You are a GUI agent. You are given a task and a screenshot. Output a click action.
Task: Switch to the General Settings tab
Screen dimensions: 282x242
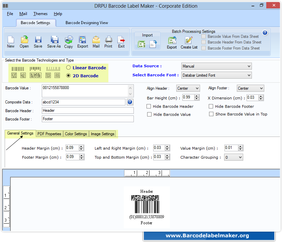(x=20, y=133)
